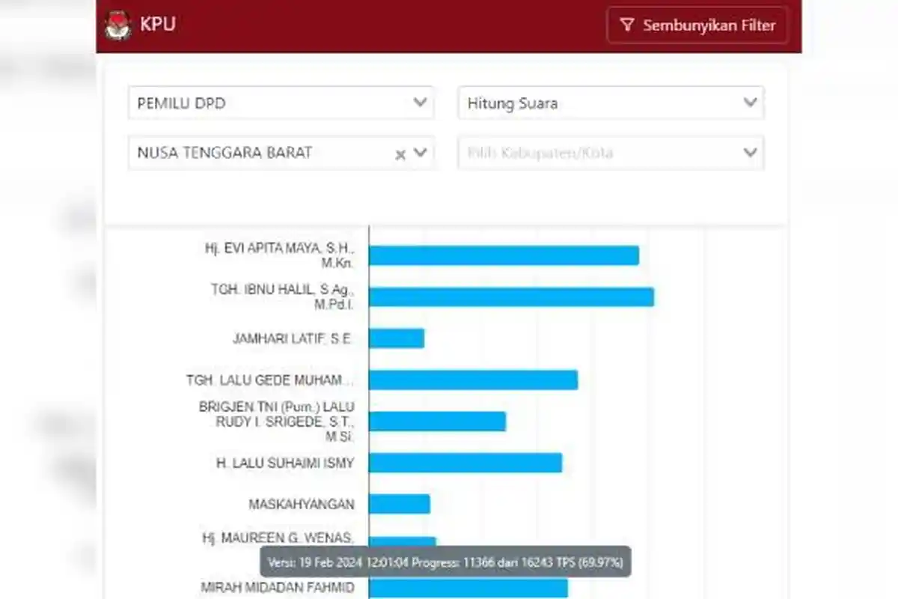
Task: Open the Pemilu DPD dropdown
Action: coord(281,103)
